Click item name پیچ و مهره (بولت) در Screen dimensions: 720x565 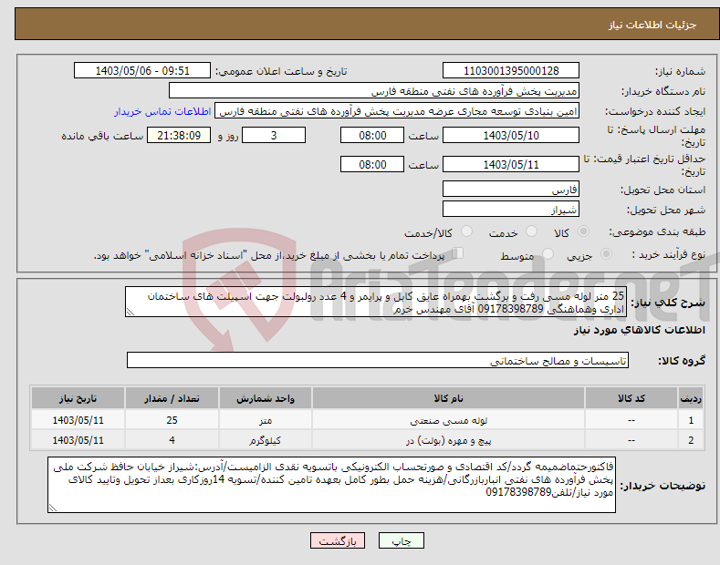[448, 440]
